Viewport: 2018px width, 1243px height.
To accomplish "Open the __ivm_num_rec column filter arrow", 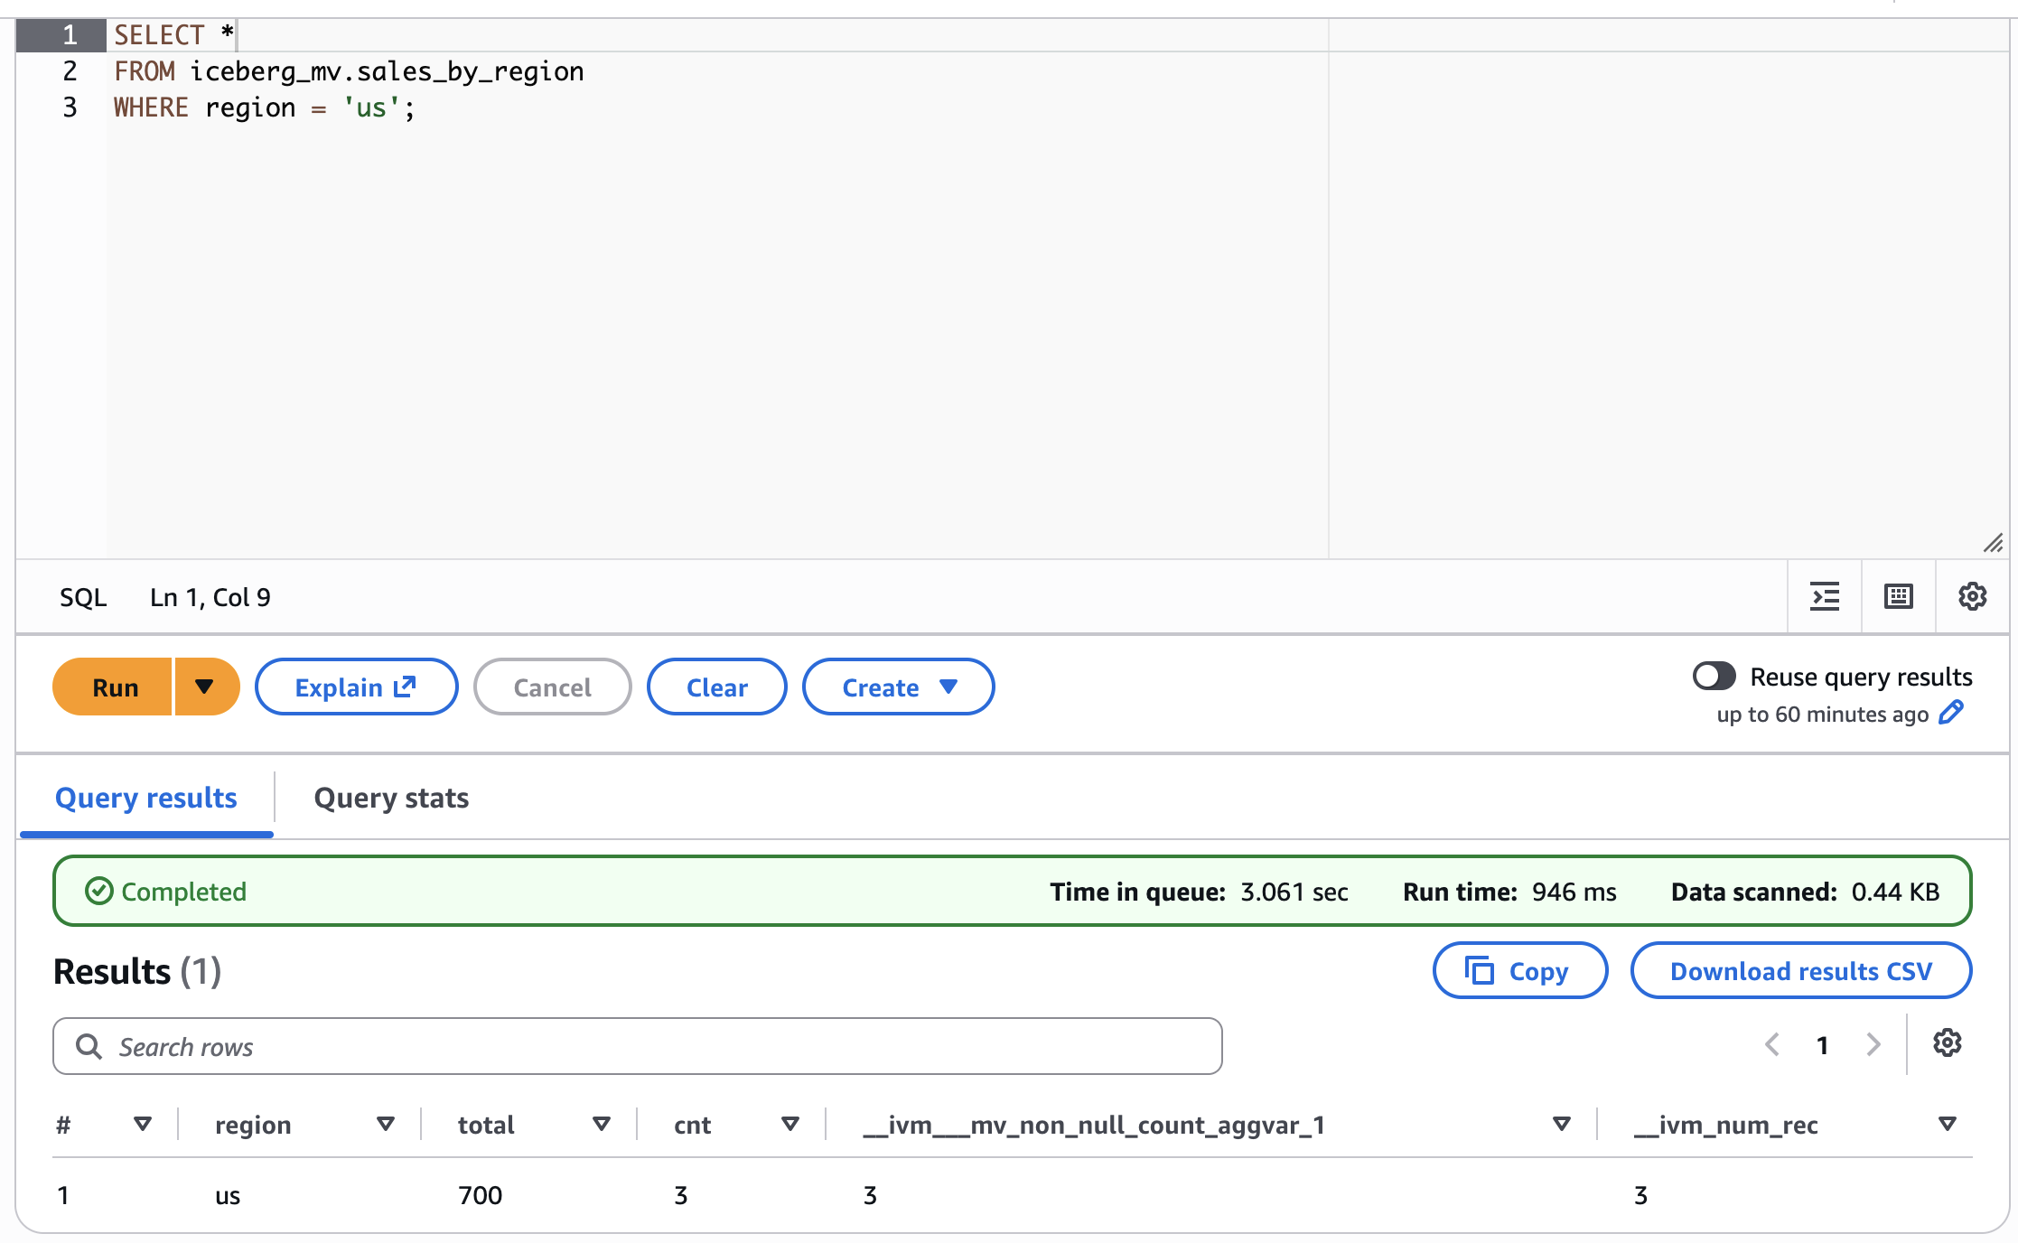I will tap(1948, 1125).
